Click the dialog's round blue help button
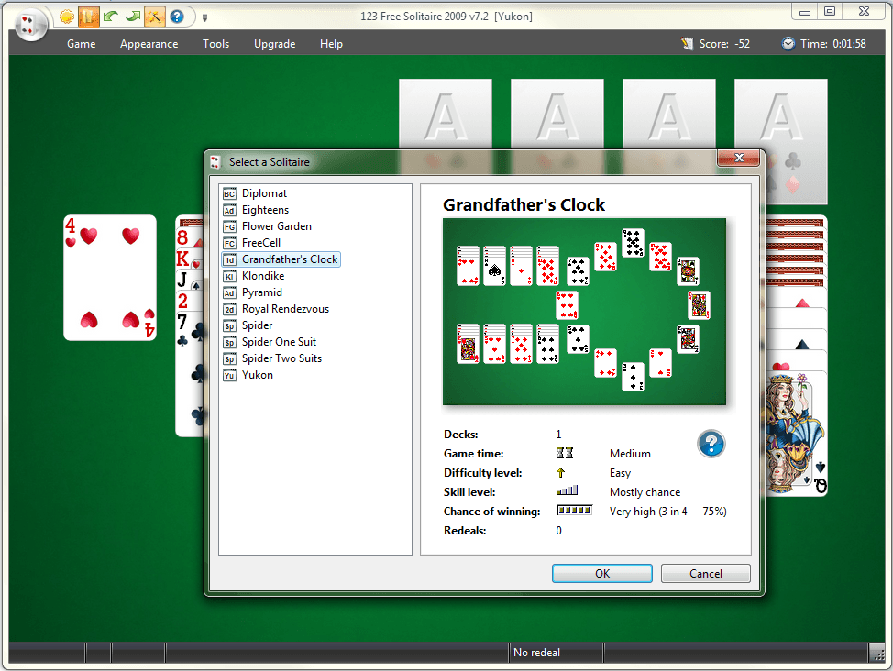 (711, 444)
